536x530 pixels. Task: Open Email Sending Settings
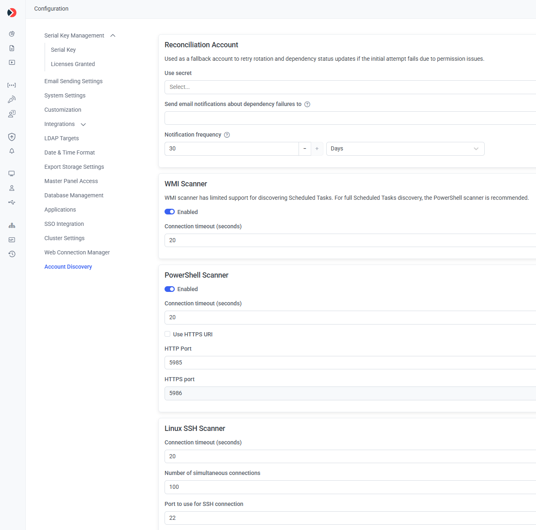coord(73,81)
